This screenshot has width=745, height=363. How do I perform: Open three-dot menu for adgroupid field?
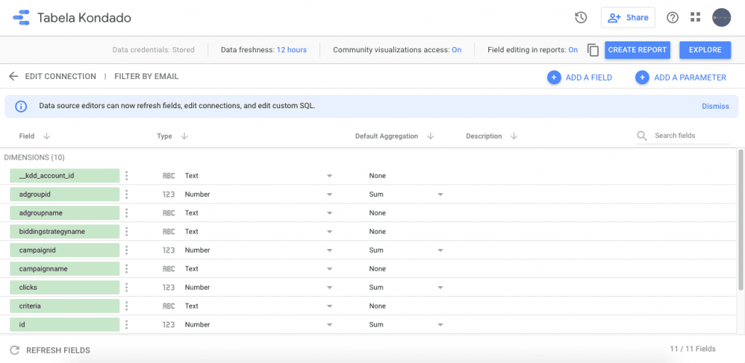[x=127, y=195]
